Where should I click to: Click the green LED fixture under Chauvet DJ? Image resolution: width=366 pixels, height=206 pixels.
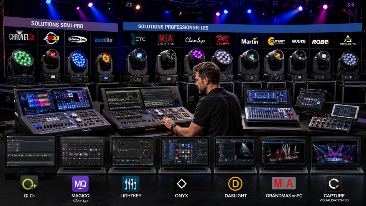[21, 67]
